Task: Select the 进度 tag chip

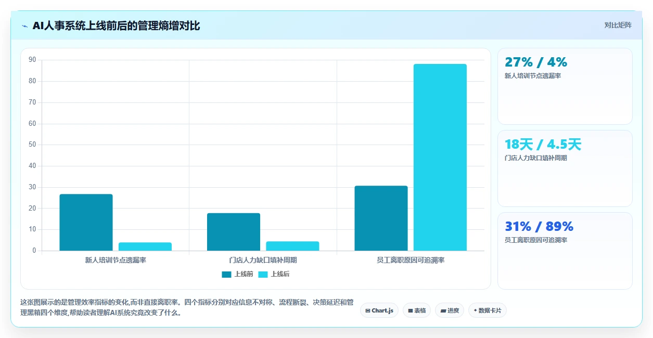Action: (x=450, y=310)
